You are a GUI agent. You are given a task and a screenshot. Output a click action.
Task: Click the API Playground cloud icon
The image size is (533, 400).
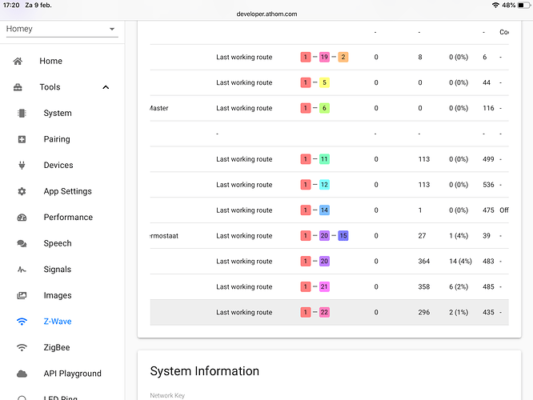click(x=22, y=374)
